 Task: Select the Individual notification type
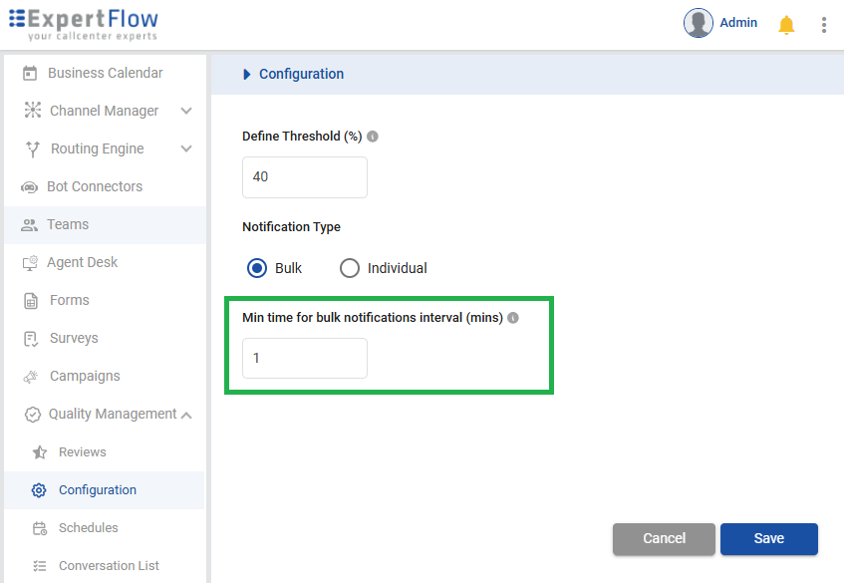350,268
